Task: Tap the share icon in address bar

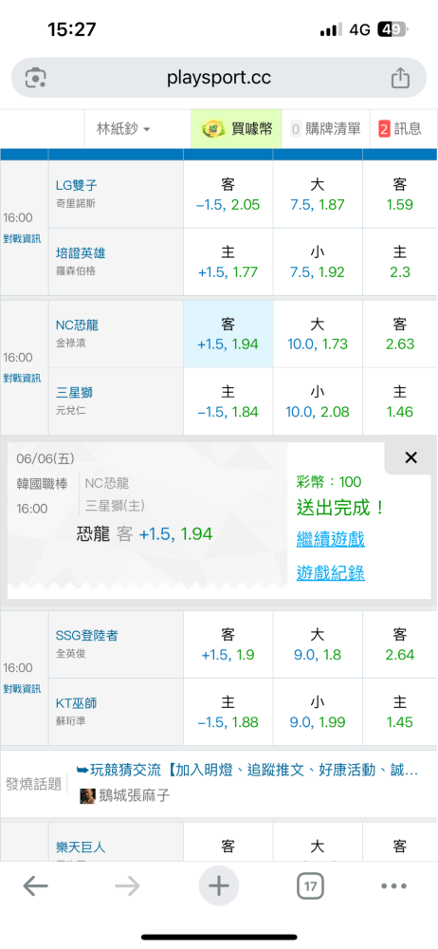Action: 400,78
